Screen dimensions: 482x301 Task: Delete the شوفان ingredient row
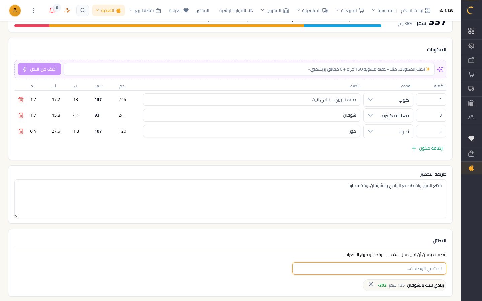21,115
